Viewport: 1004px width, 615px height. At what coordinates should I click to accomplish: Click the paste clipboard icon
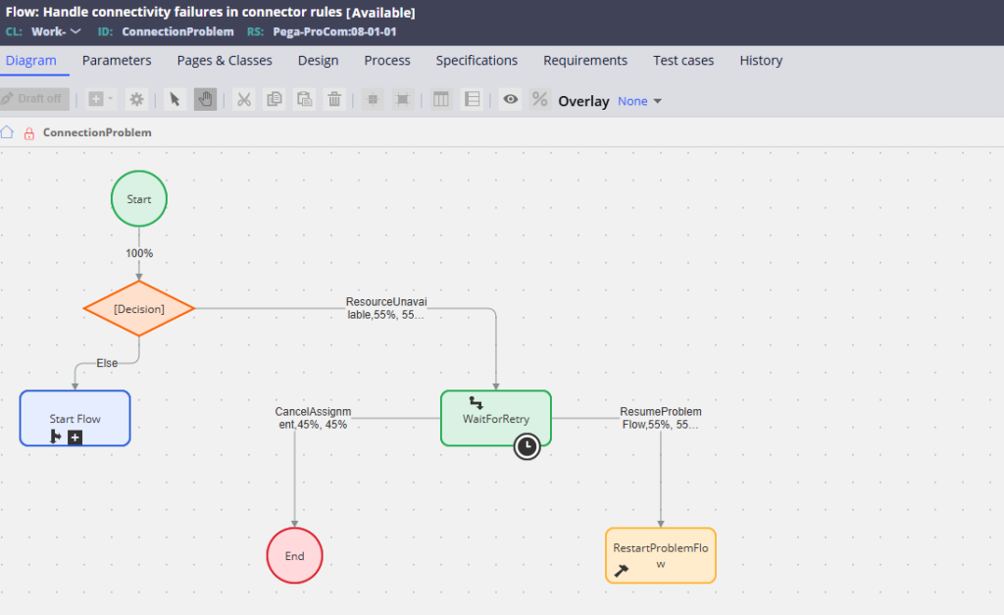tap(304, 99)
